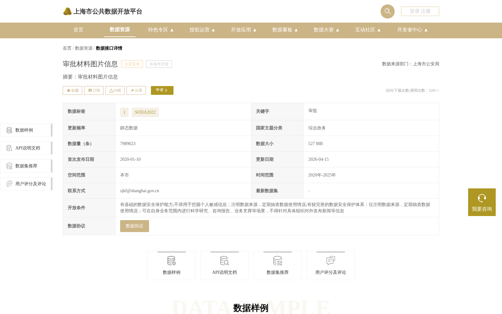Click the 用户评分及评论 card icon
Viewport: 502px width, 314px height.
[x=331, y=261]
